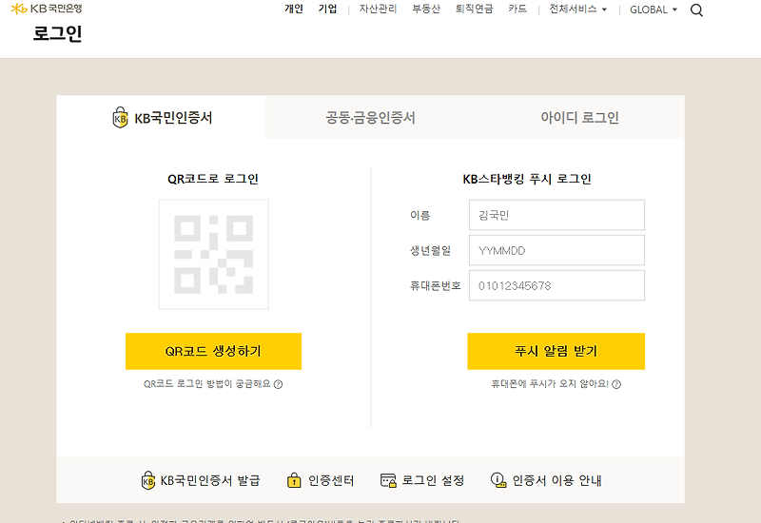Screen dimensions: 761x523
Task: Click the KB스타뱅킹 푸시 로그인 heading
Action: [x=527, y=179]
